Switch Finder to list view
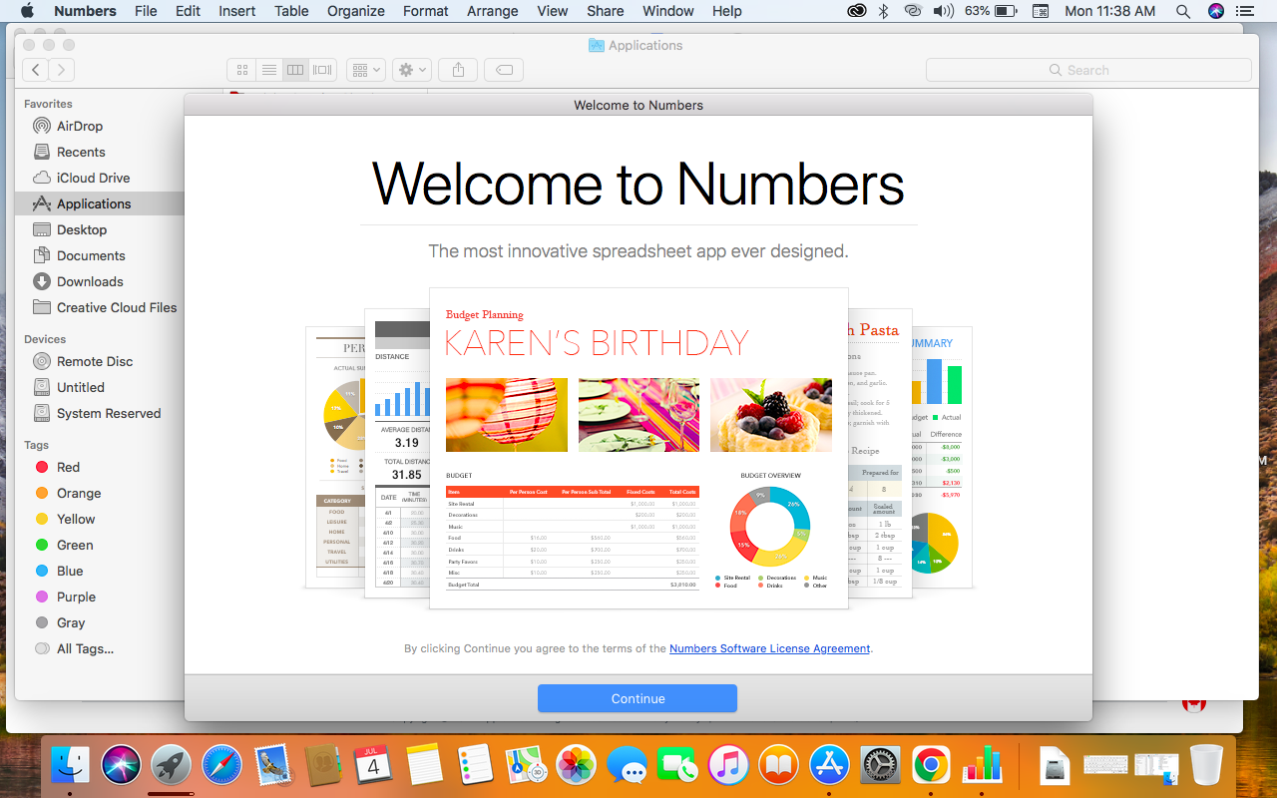Viewport: 1277px width, 798px height. pyautogui.click(x=268, y=70)
